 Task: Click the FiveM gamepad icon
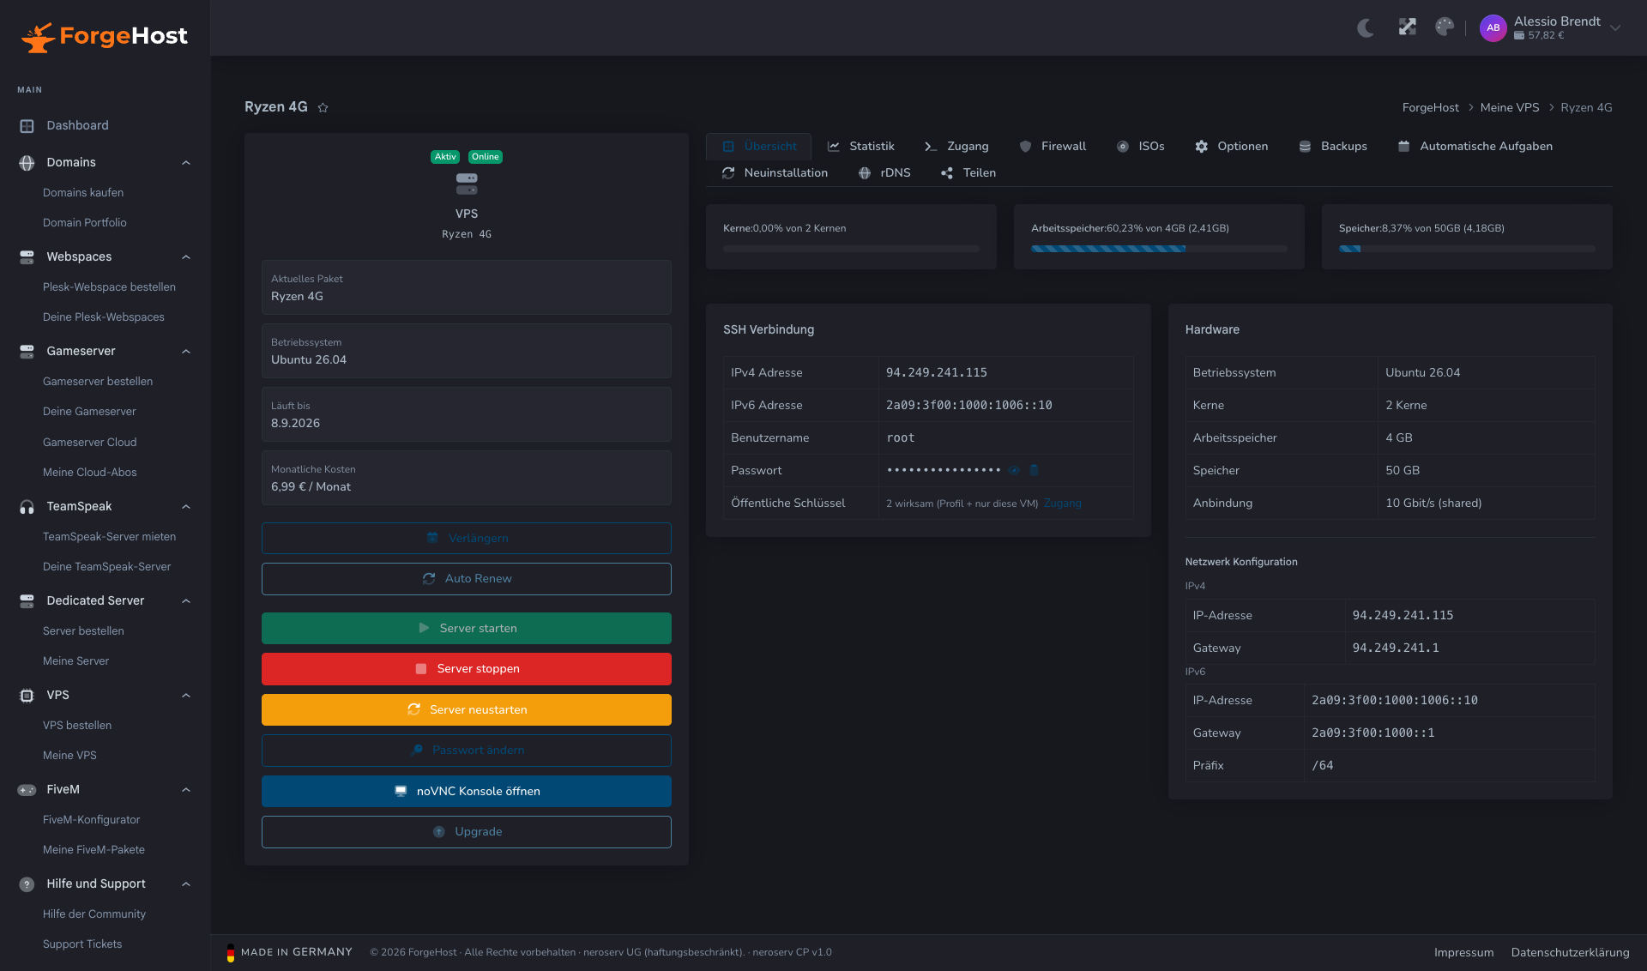27,790
